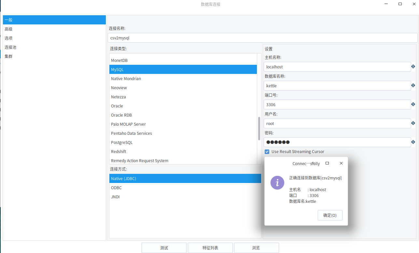
Task: Click the variable icon beside 用户名 field
Action: coord(413,123)
